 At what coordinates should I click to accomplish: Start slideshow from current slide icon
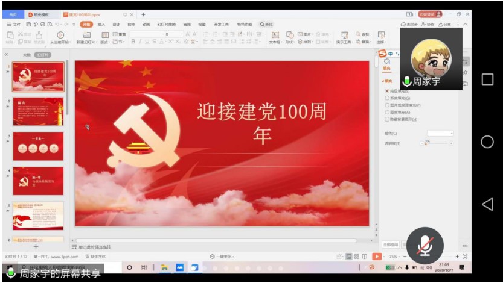click(x=60, y=35)
